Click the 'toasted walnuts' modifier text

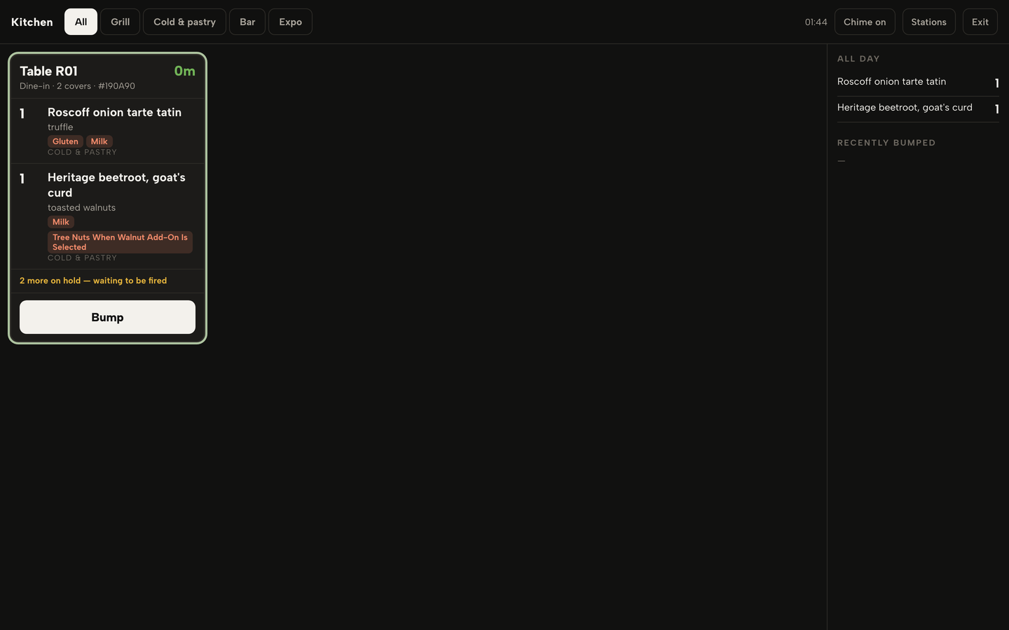[81, 207]
